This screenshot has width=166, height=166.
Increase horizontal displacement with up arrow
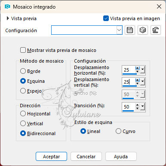(x=138, y=68)
